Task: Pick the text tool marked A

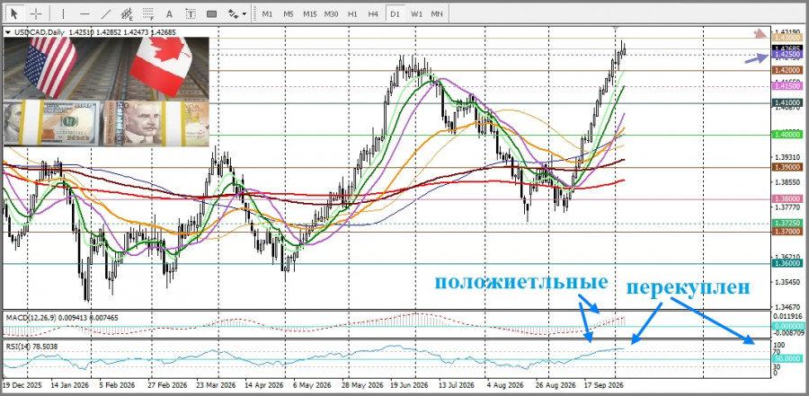Action: 170,14
